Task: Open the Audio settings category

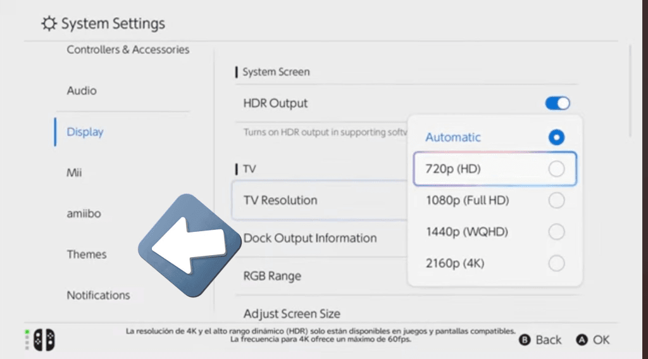Action: (82, 91)
